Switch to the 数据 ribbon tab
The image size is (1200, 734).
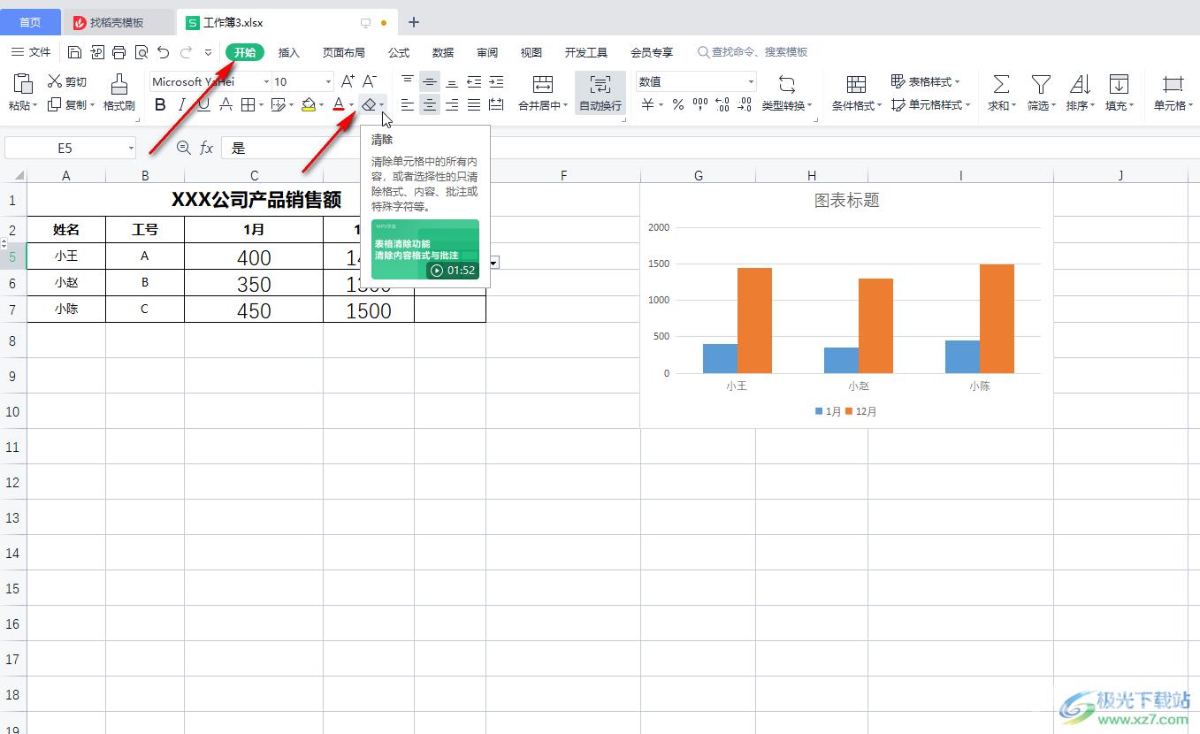(x=443, y=52)
